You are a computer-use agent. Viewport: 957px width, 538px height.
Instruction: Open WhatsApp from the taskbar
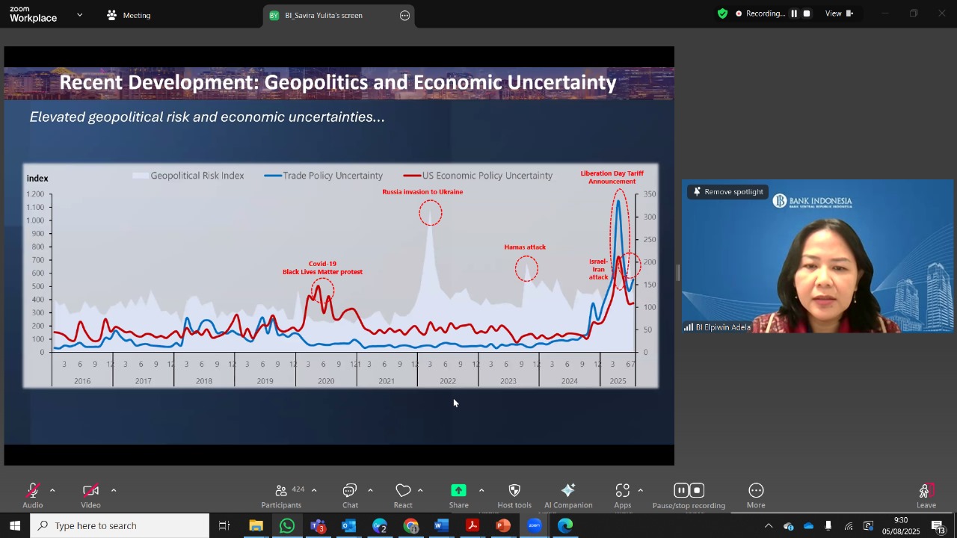(287, 526)
